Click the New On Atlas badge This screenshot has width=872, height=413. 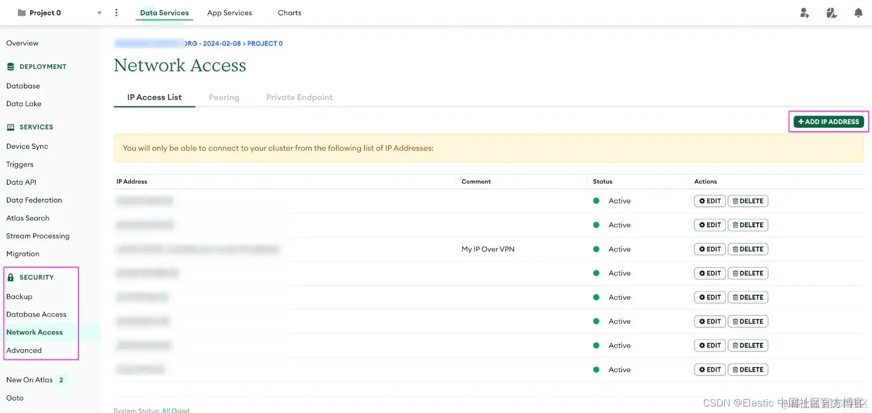point(61,380)
